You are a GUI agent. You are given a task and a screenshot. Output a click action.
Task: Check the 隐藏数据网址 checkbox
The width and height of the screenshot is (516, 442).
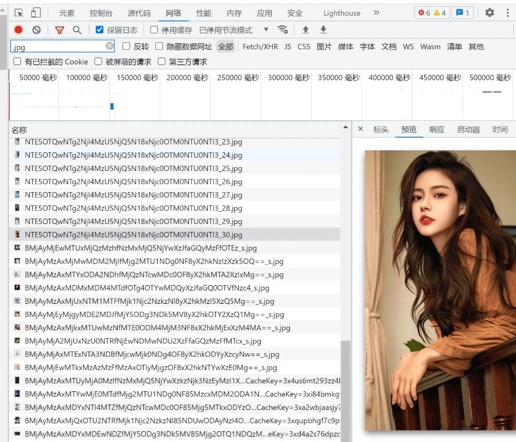tap(158, 47)
